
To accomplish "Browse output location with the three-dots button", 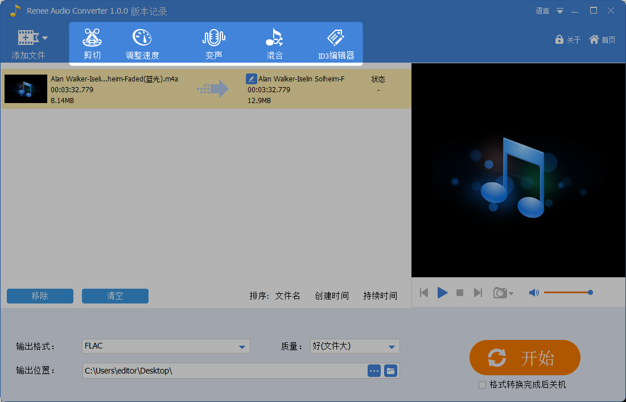I will pos(374,371).
